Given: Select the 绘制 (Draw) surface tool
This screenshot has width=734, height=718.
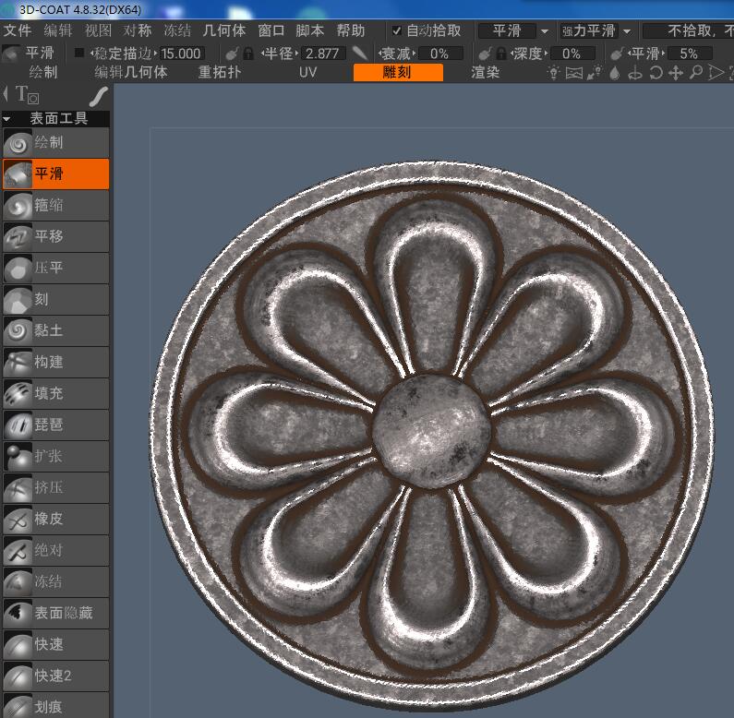Looking at the screenshot, I should tap(55, 142).
